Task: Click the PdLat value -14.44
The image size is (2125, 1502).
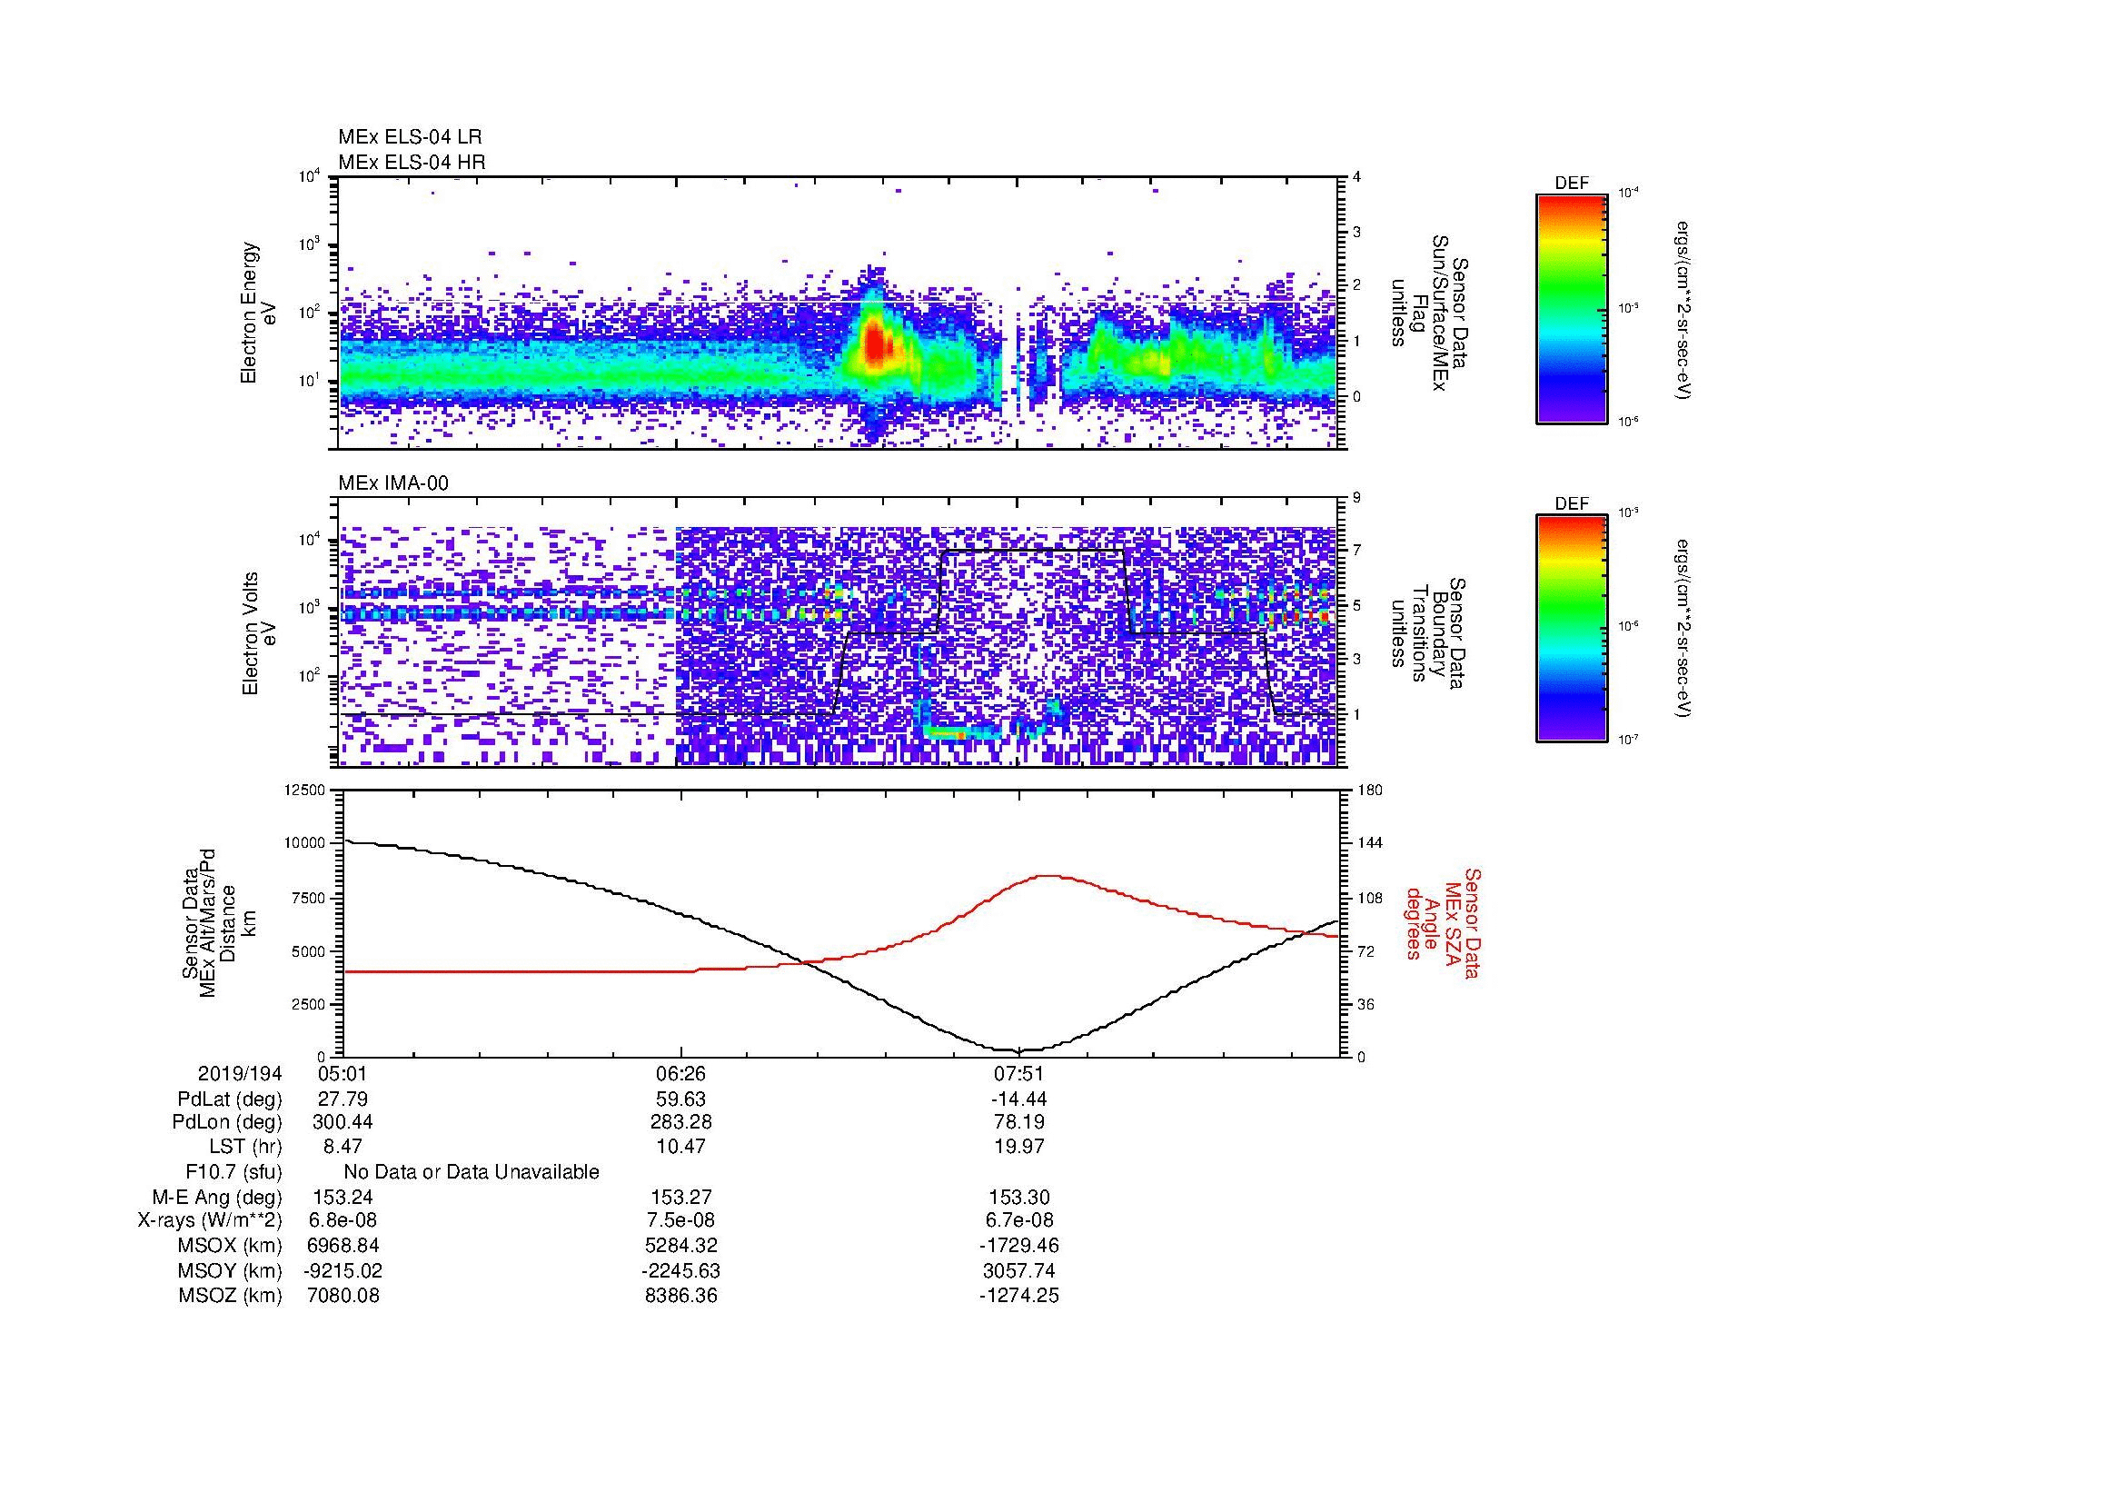Action: coord(1019,1099)
